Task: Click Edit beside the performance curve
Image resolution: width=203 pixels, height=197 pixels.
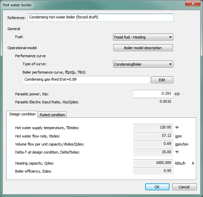Action: [162, 80]
